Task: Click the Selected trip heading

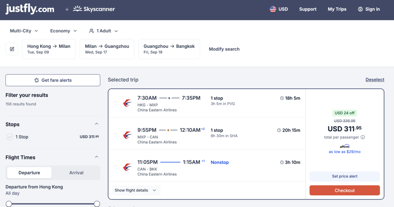Action: 123,80
